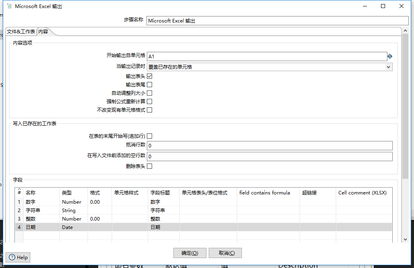Enable 自动调整列大小 checkbox
The image size is (414, 268).
149,93
